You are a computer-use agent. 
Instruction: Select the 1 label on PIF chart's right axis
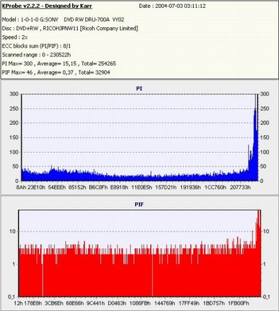tap(265, 264)
